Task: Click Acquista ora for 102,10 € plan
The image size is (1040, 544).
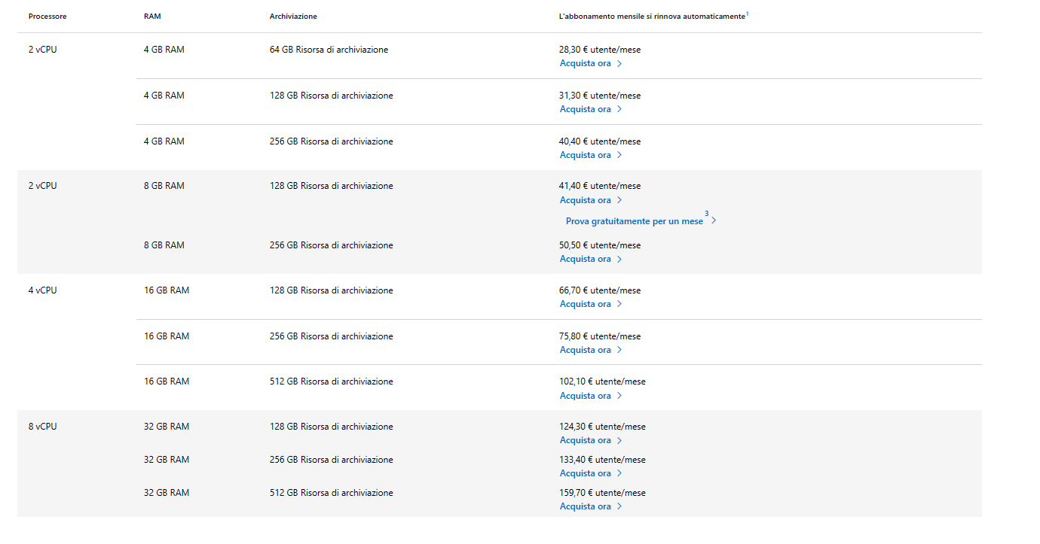Action: pos(585,396)
